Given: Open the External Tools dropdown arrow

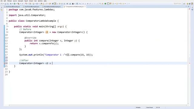Looking at the screenshot, I should 20,4.
